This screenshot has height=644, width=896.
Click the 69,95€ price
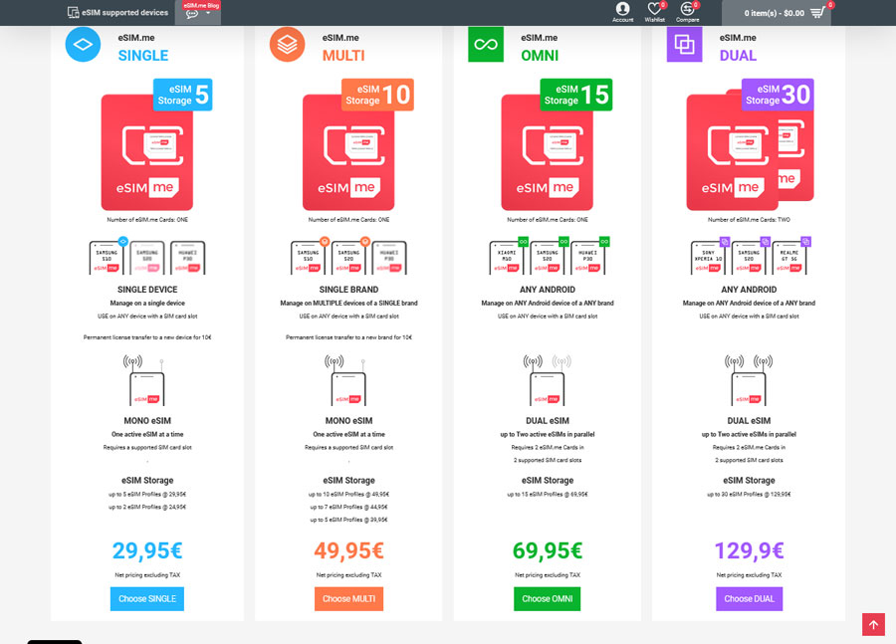coord(547,550)
